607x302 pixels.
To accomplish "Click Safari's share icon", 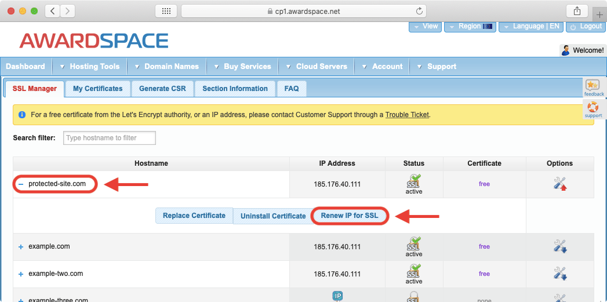I will pos(577,11).
